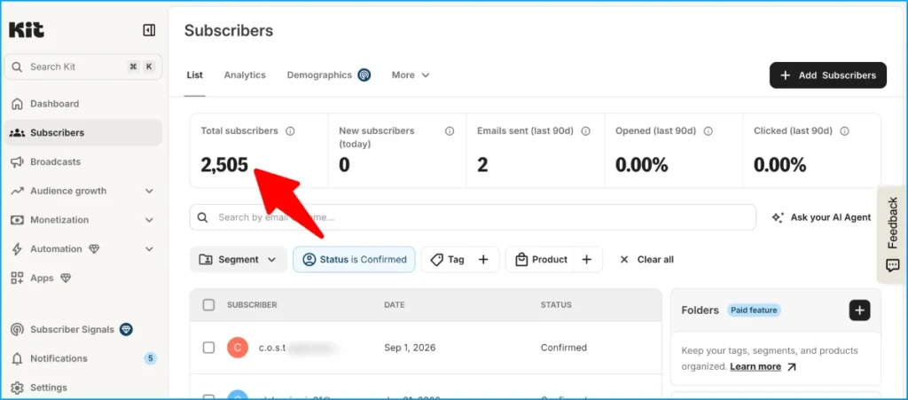Image resolution: width=908 pixels, height=400 pixels.
Task: Add a new folder with plus button
Action: tap(859, 310)
